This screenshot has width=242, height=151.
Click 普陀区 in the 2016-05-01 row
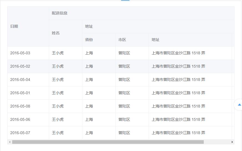coord(124,93)
